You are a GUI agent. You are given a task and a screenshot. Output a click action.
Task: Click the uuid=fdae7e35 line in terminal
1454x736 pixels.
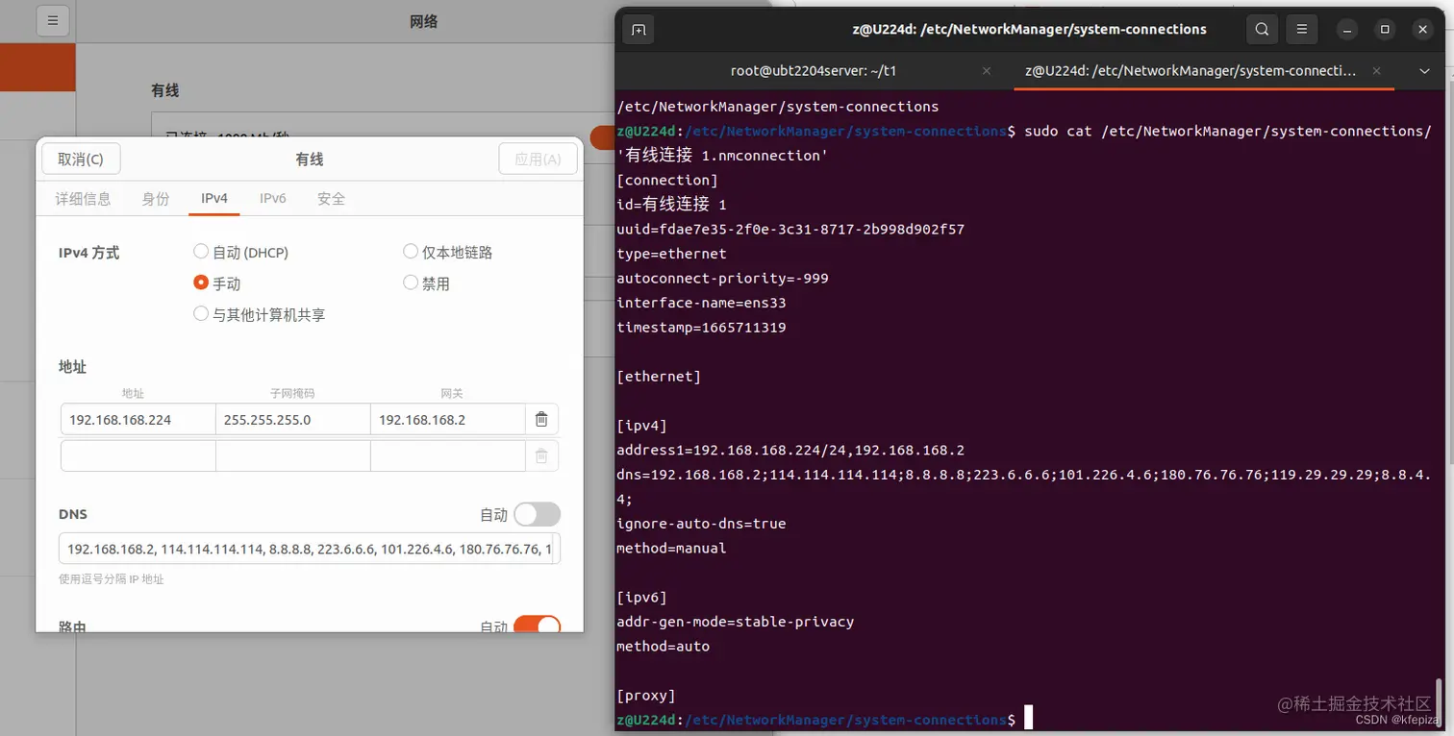[790, 230]
